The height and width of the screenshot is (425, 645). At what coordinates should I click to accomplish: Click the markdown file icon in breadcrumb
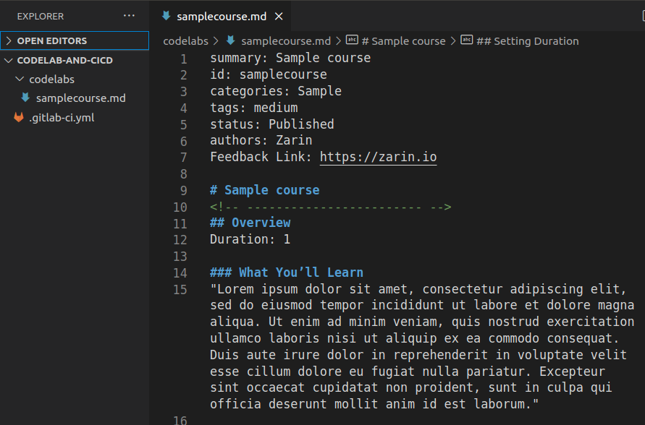pos(231,40)
